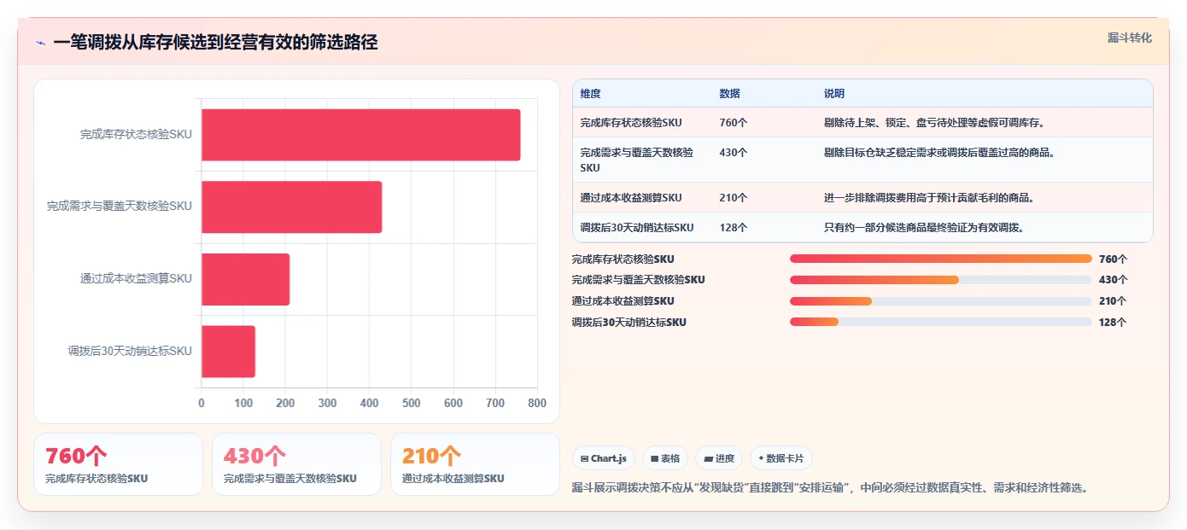Click the 数据 column header

[729, 94]
